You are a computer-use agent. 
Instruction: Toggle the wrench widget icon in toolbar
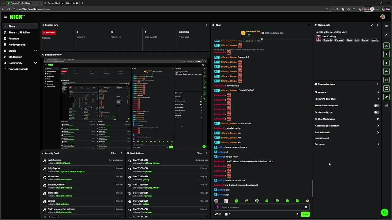tap(386, 97)
